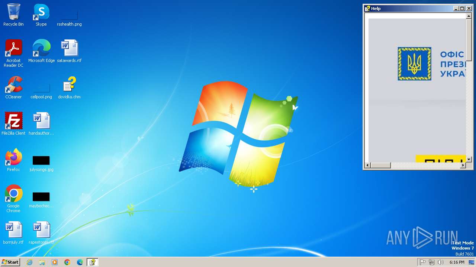
Task: Open network tray icon
Action: pos(432,262)
